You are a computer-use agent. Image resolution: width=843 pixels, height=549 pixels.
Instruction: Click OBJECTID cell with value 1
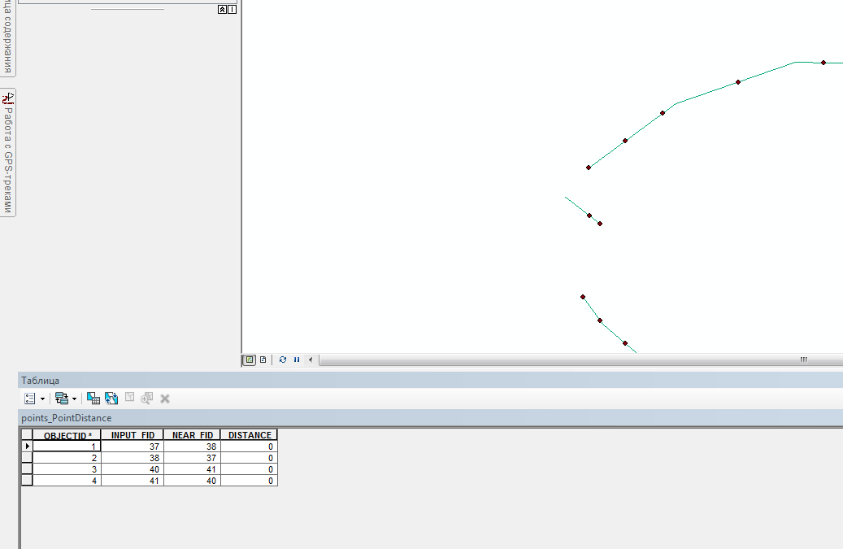pyautogui.click(x=67, y=447)
